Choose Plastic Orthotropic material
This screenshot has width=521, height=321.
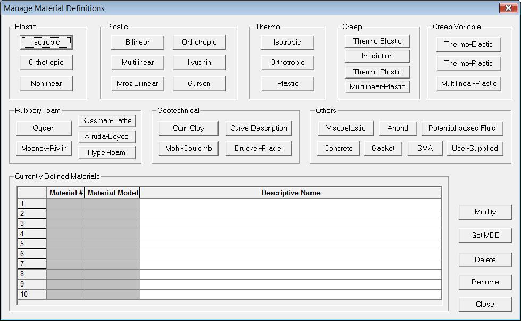click(x=199, y=42)
